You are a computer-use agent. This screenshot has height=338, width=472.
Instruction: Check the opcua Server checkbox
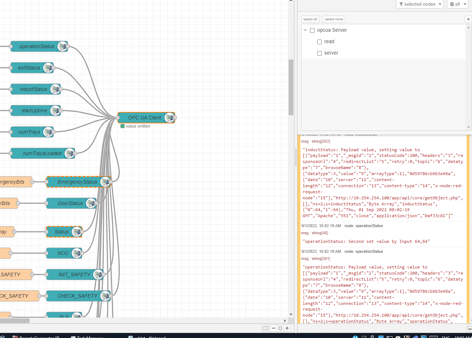click(312, 30)
